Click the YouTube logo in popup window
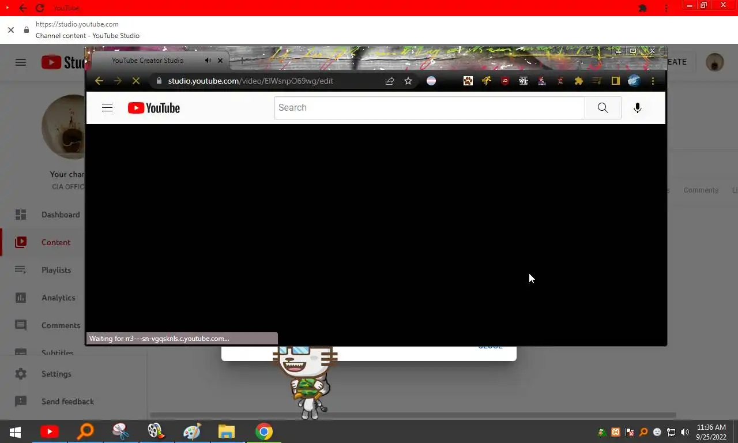Screen dimensions: 738x443 (x=154, y=108)
